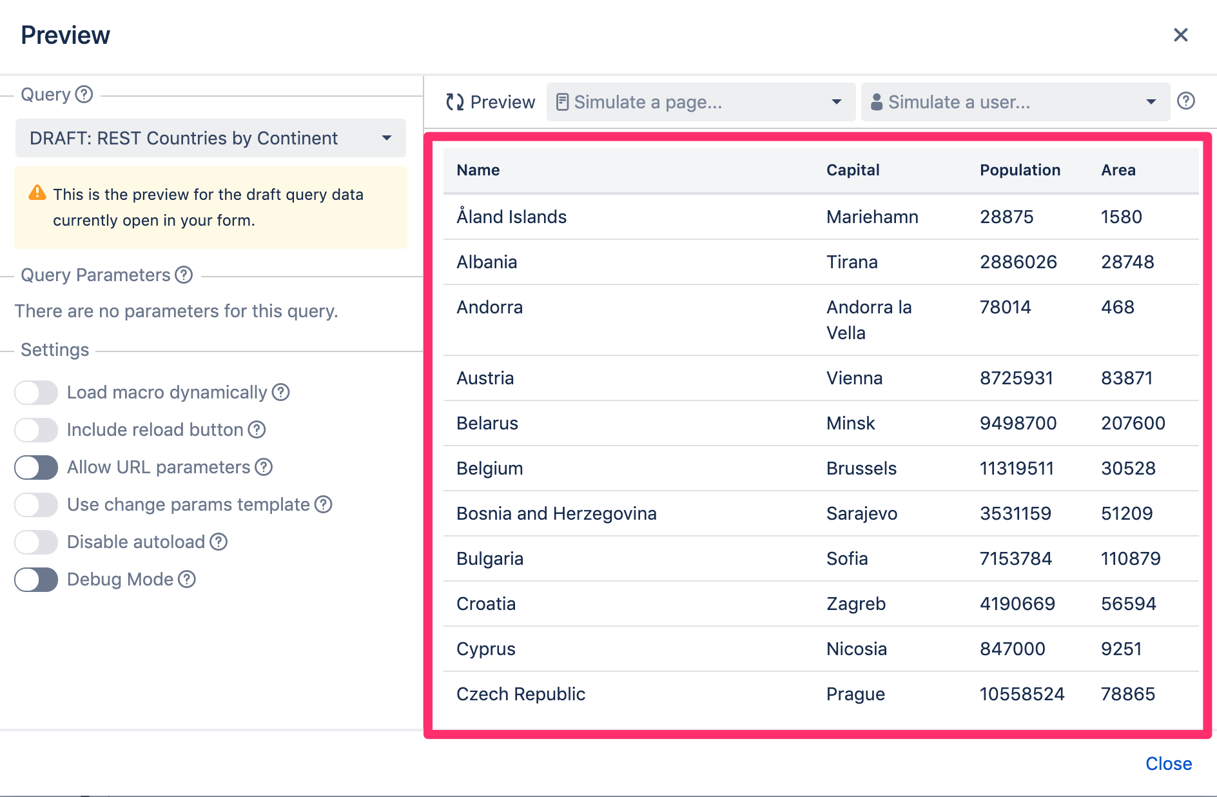
Task: Click the Preview refresh button
Action: (490, 102)
